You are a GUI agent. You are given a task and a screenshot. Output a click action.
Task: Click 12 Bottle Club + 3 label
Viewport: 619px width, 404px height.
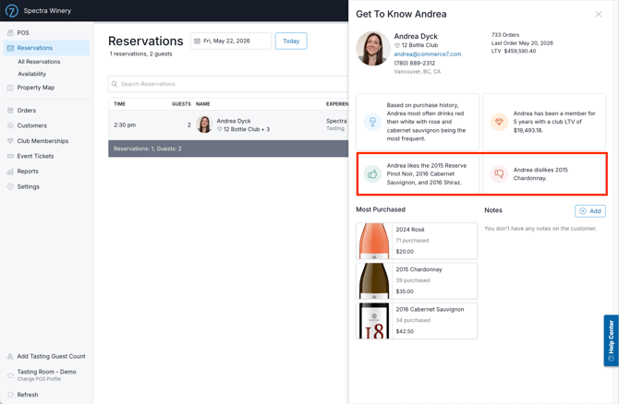[247, 129]
